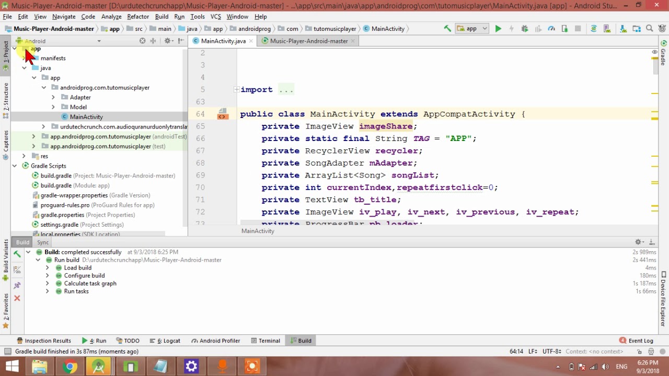Open the Refactor menu
This screenshot has width=669, height=376.
tap(138, 17)
